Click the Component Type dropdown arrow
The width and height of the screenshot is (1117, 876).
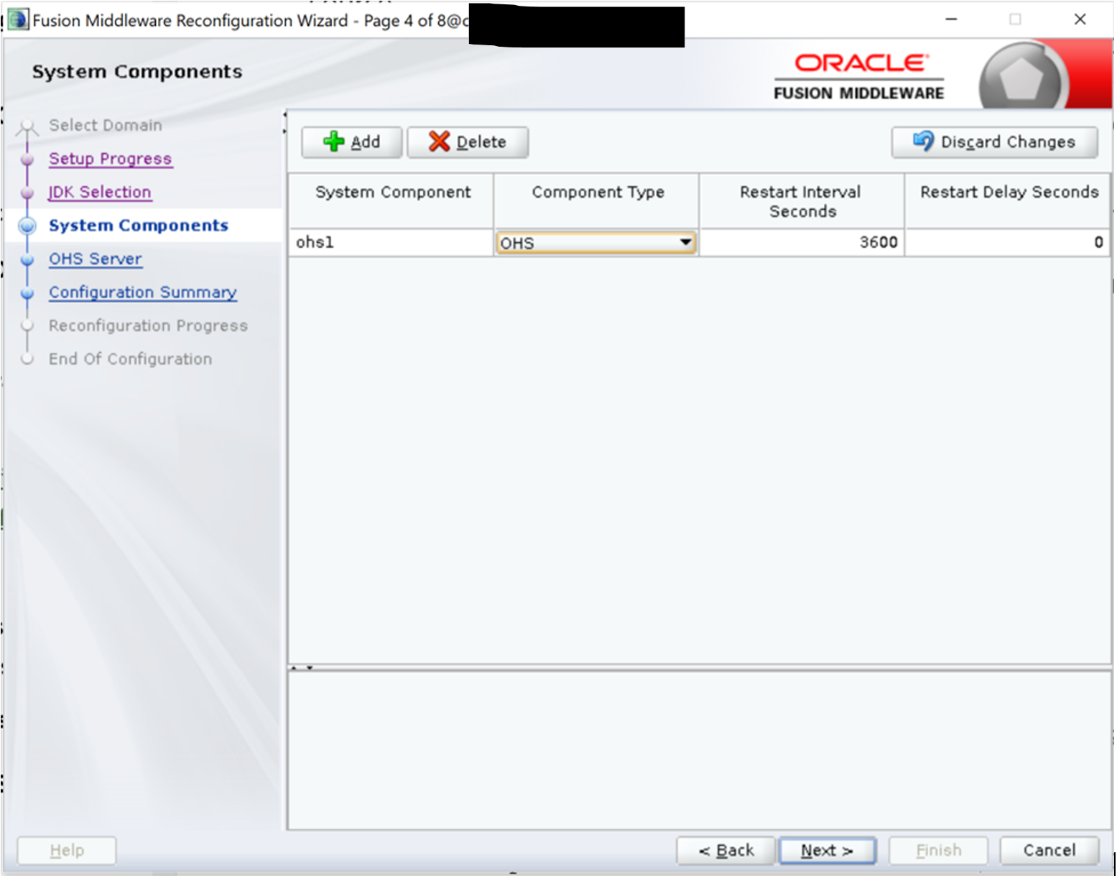click(685, 243)
